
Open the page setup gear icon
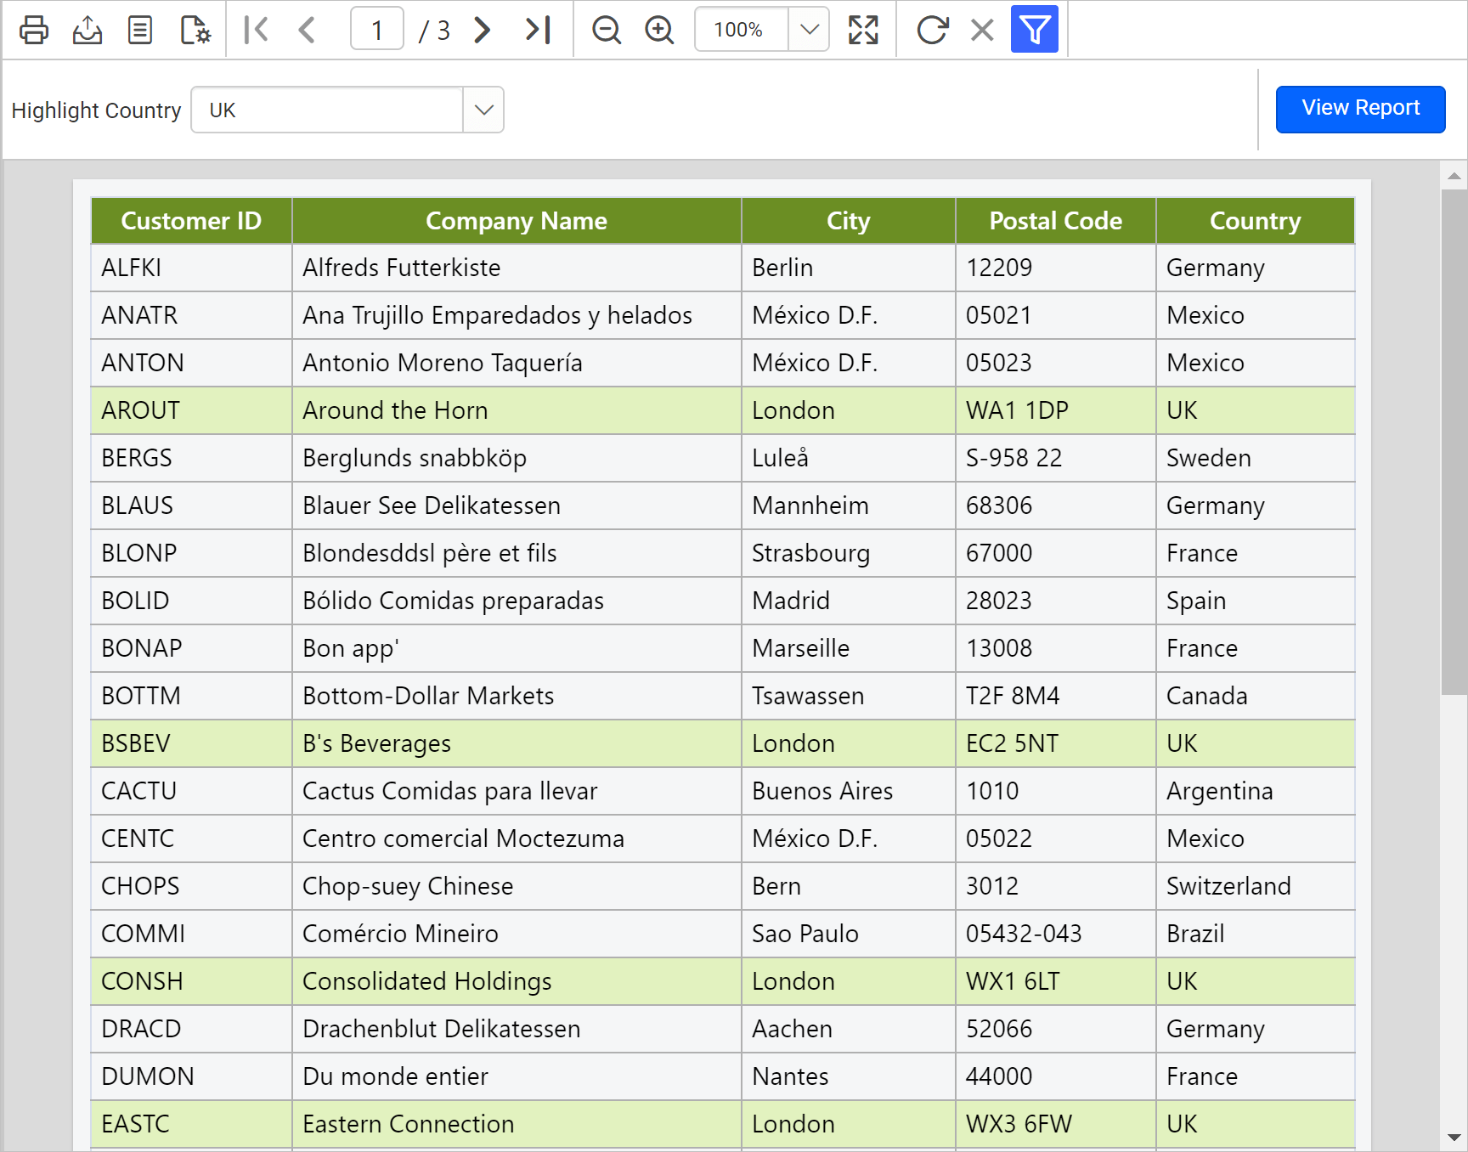point(195,30)
